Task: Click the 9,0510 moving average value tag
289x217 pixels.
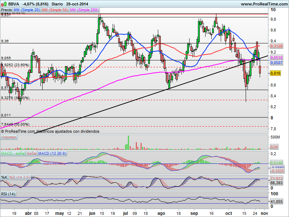Action: click(x=276, y=58)
